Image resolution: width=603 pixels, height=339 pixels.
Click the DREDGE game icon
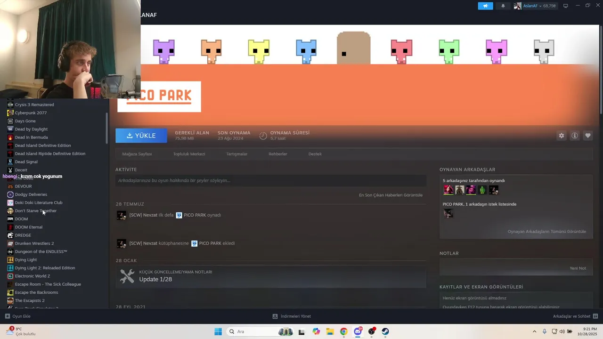(10, 235)
